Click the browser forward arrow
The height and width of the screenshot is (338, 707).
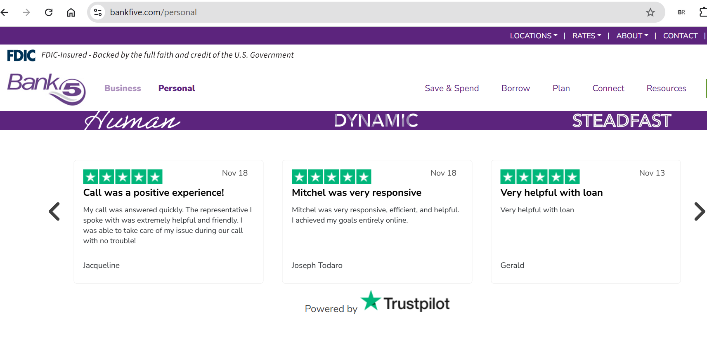pyautogui.click(x=26, y=12)
